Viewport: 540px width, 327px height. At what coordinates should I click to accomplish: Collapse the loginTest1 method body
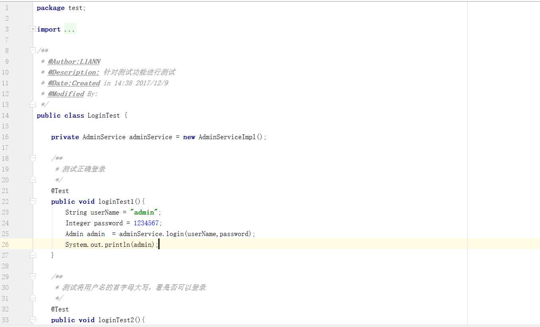33,201
